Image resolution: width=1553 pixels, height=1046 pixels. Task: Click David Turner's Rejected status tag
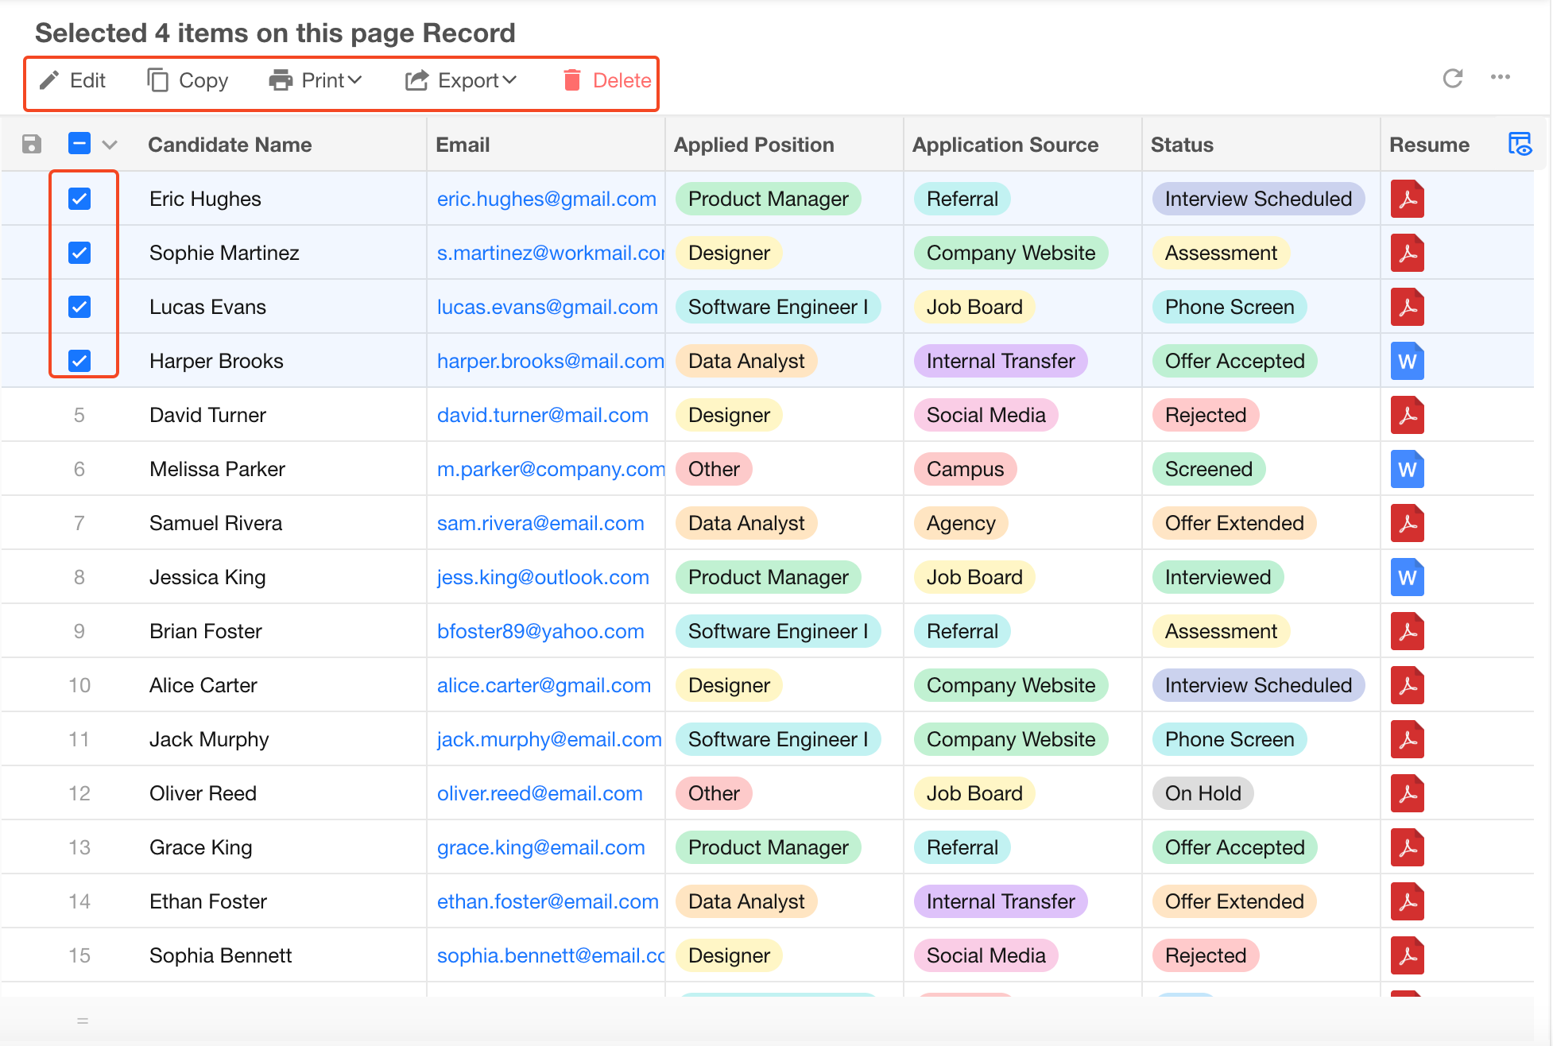click(x=1206, y=415)
